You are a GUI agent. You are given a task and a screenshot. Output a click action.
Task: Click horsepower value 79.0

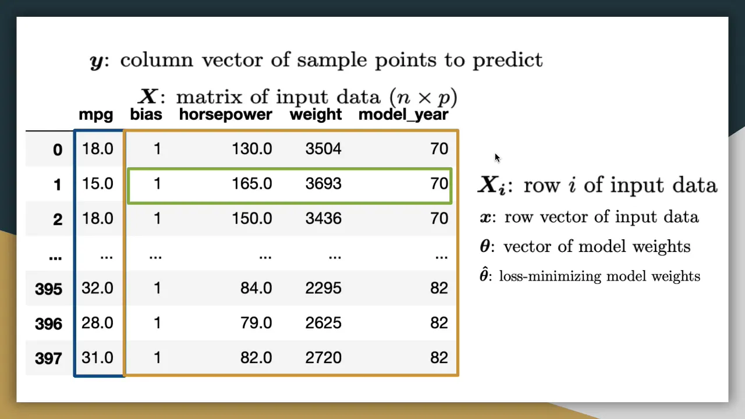click(x=256, y=323)
